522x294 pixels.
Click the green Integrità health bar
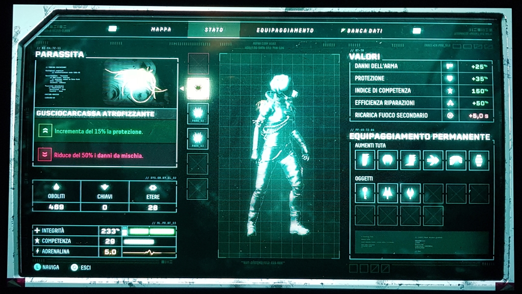(149, 231)
